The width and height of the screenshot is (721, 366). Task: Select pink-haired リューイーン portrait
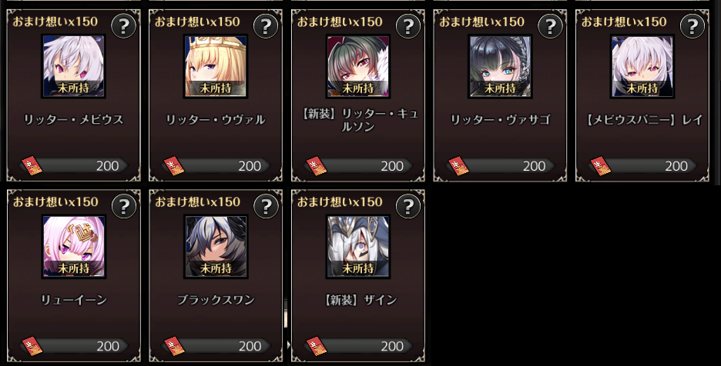click(x=74, y=247)
